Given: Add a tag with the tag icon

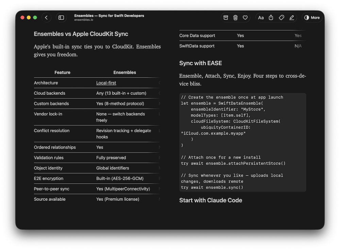Looking at the screenshot, I should pos(281,18).
